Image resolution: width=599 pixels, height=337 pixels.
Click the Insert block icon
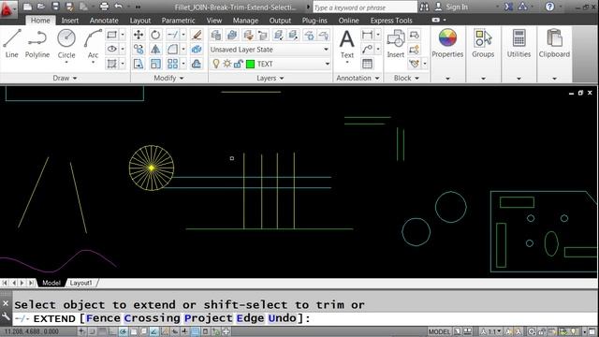point(395,44)
